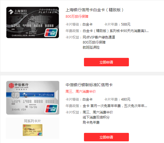Click the 同系列卡片 section label

[x=32, y=121]
